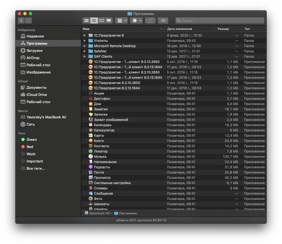282x244 pixels.
Task: Switch to icon grid view
Action: (x=86, y=21)
